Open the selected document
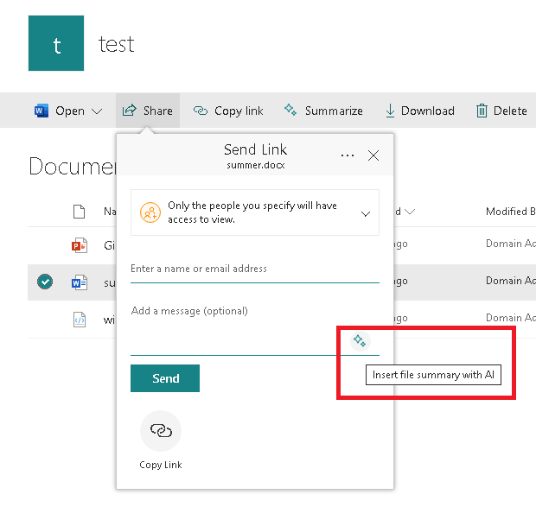The width and height of the screenshot is (536, 526). [x=68, y=111]
